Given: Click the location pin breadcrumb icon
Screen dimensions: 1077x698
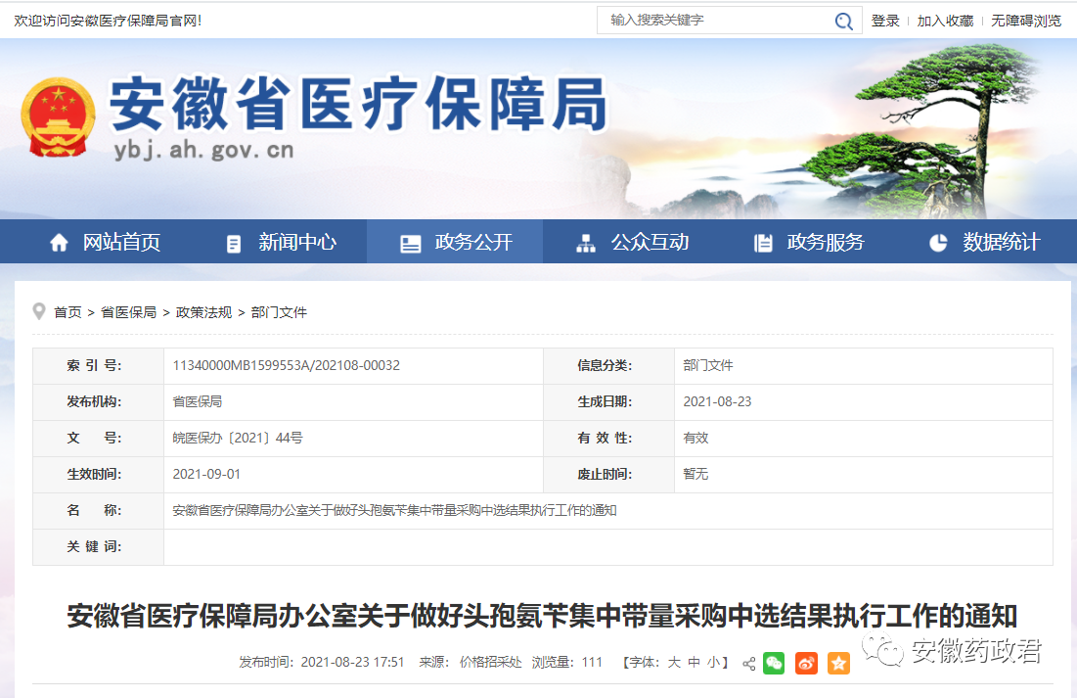Looking at the screenshot, I should [39, 311].
